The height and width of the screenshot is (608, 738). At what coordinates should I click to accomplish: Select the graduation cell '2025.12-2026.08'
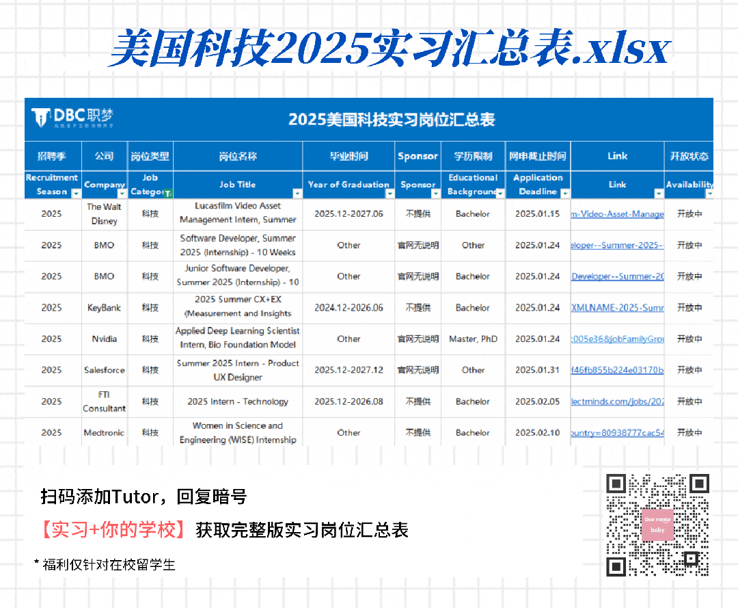click(348, 401)
